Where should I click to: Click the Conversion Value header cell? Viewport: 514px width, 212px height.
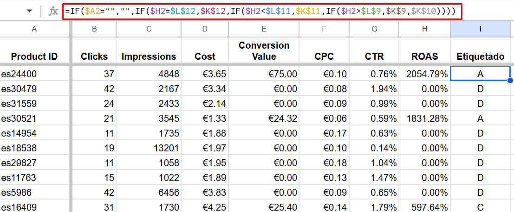(264, 50)
